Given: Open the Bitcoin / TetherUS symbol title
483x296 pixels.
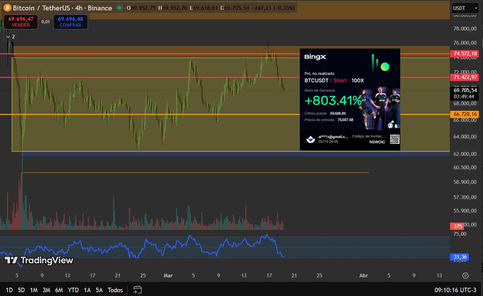Looking at the screenshot, I should (62, 8).
